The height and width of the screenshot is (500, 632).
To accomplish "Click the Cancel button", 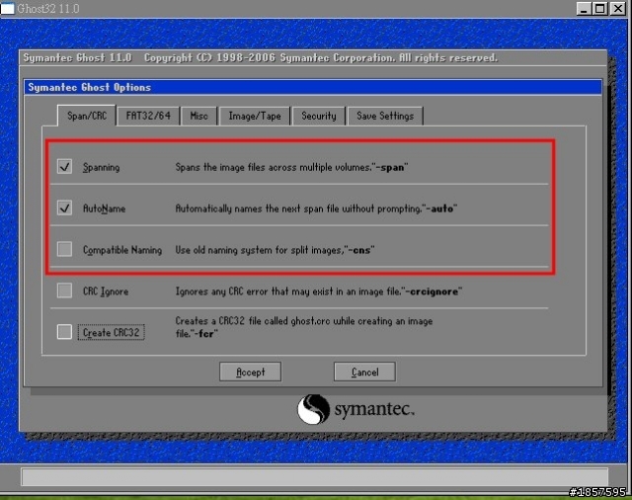I will [x=364, y=372].
